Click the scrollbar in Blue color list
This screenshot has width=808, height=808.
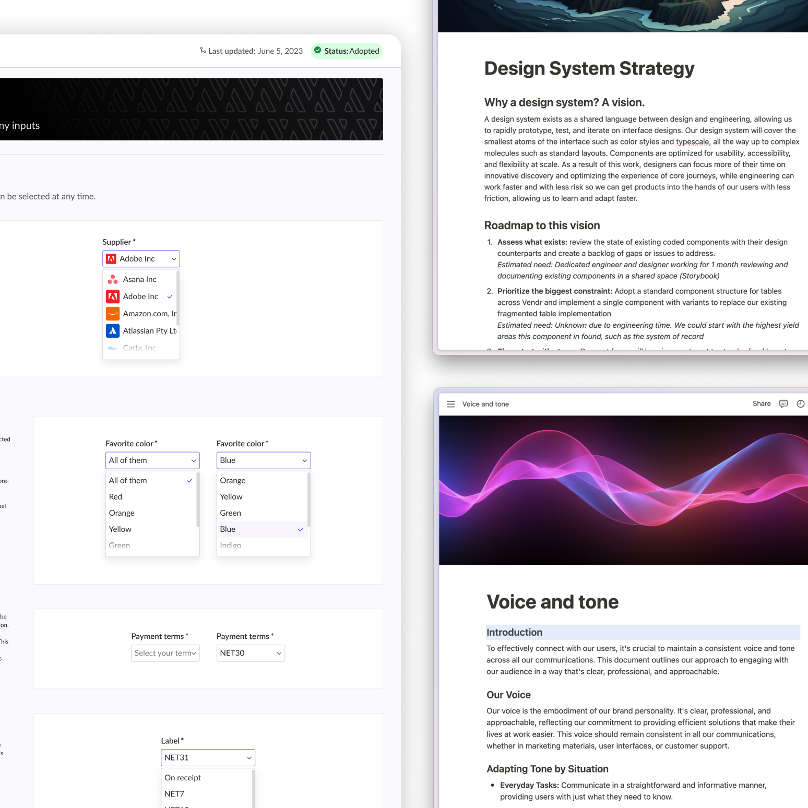point(309,500)
